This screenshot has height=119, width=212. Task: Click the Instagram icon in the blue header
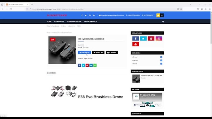point(90,15)
